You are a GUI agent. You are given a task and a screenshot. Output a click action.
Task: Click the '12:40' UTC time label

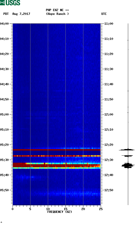[x=109, y=175]
